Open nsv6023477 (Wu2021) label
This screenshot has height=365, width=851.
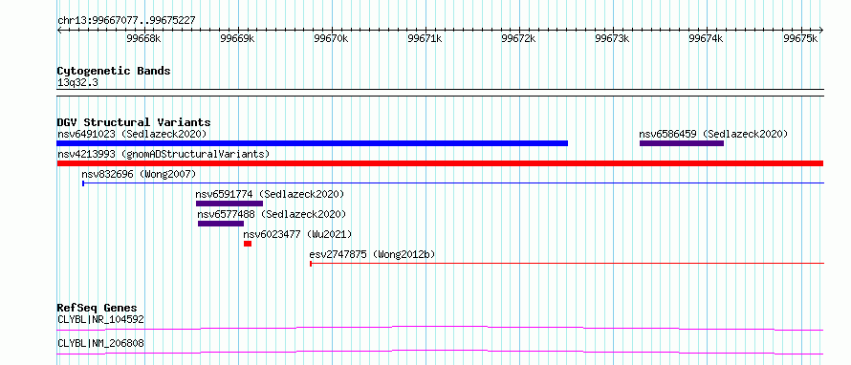coord(297,234)
